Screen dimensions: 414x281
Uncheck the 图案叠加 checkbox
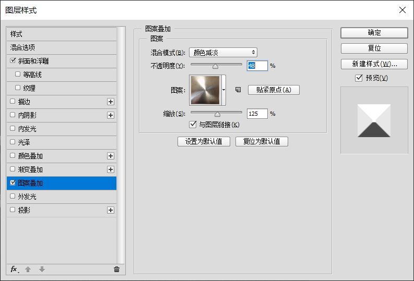coord(13,182)
